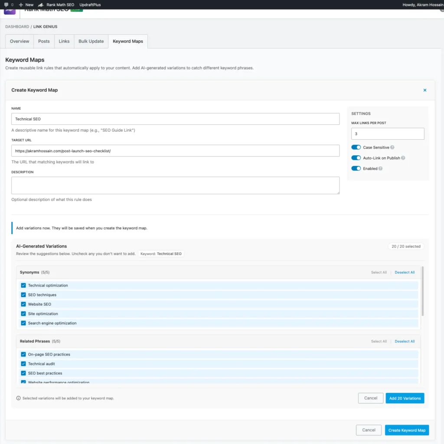Open the Bulk Update tab

point(91,41)
